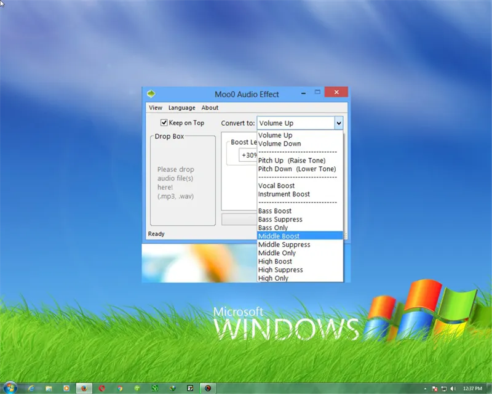Click the Moo0 green app icon in title bar

pyautogui.click(x=151, y=94)
